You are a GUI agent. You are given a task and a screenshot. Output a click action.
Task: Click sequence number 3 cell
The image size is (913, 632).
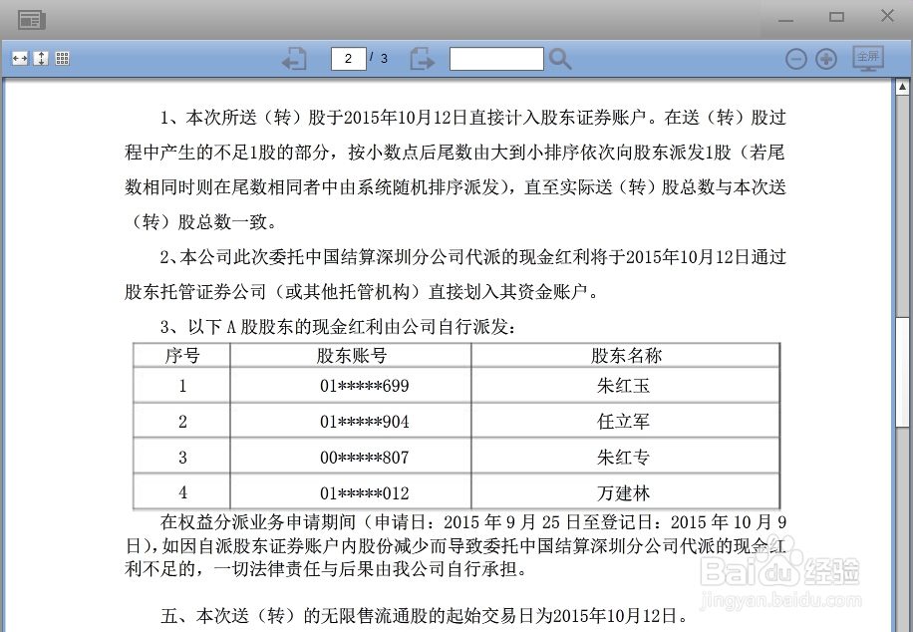pos(182,458)
